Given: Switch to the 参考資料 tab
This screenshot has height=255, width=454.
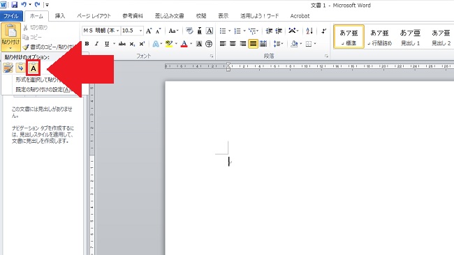Looking at the screenshot, I should (x=133, y=16).
